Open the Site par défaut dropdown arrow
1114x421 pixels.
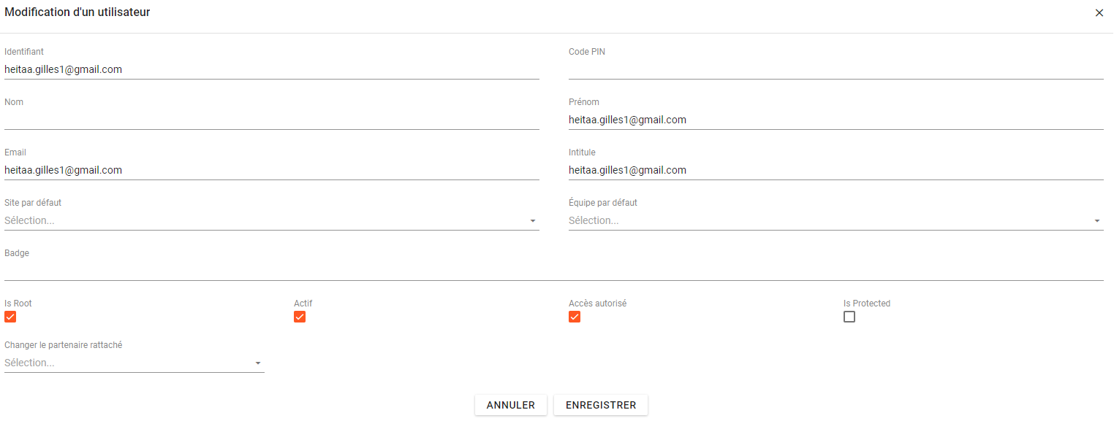[533, 221]
